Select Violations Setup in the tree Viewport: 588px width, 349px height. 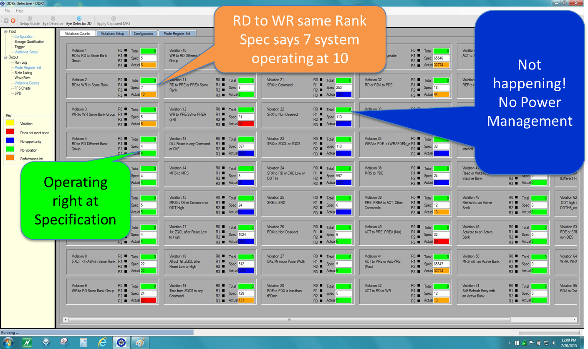[26, 52]
